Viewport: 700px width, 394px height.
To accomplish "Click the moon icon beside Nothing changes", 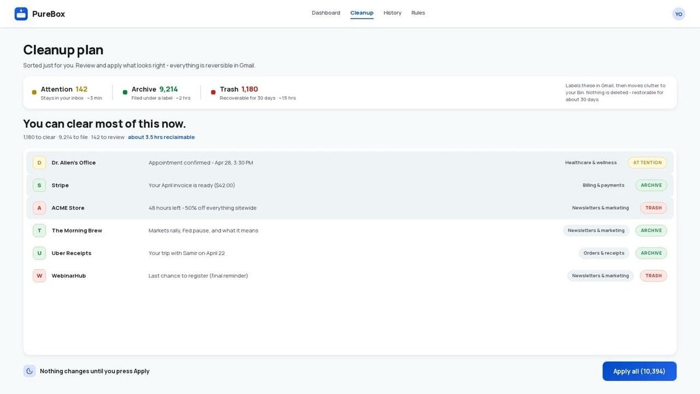I will tap(30, 371).
